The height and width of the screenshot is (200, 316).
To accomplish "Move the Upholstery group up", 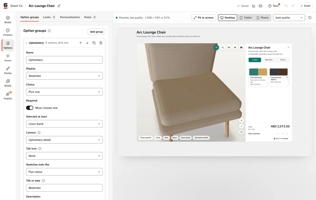I will (x=81, y=43).
